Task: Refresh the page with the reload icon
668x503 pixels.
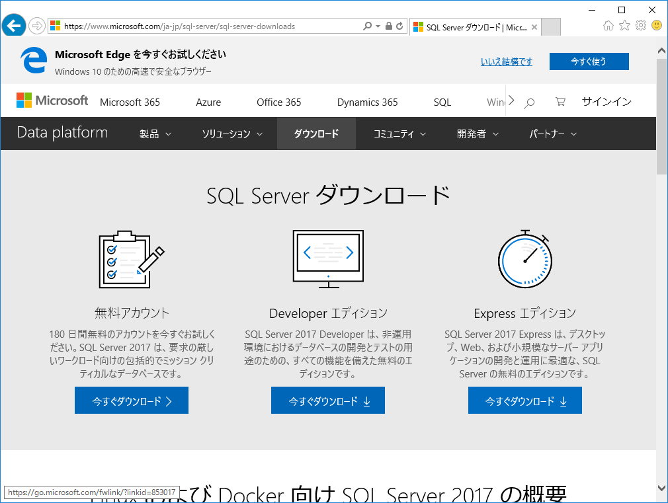Action: point(399,26)
